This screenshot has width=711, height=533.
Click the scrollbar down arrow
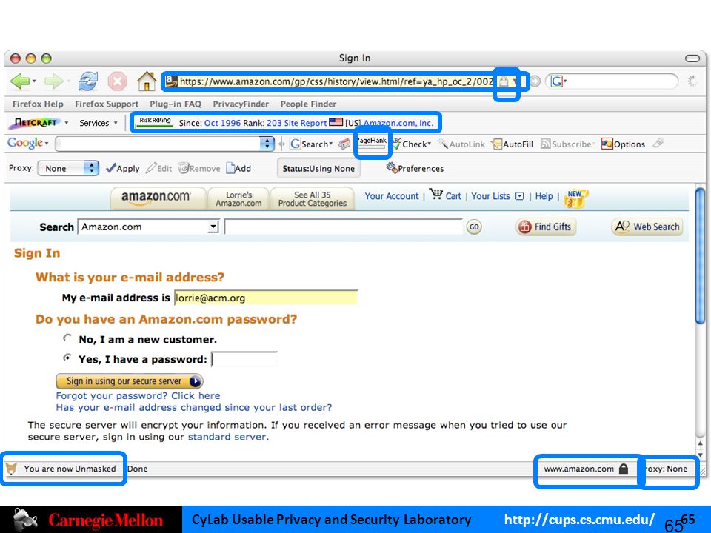(x=700, y=455)
